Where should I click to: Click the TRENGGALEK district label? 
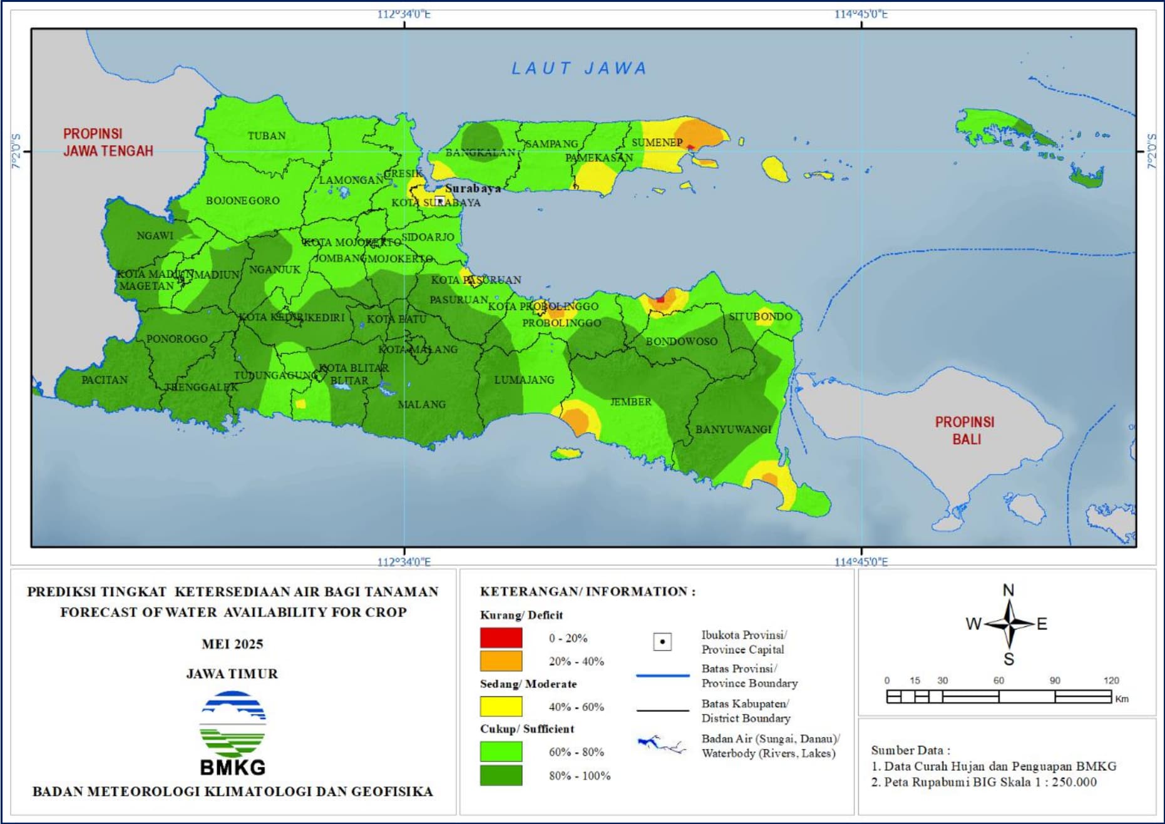[x=202, y=387]
